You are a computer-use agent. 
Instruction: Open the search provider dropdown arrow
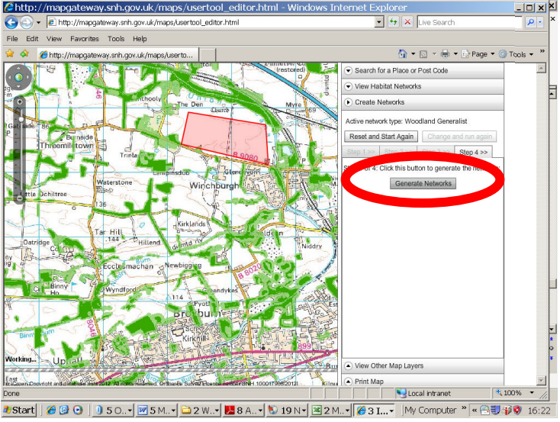(x=540, y=22)
